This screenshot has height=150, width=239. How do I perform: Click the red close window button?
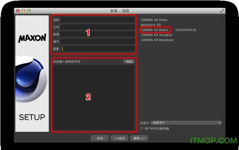(18, 11)
